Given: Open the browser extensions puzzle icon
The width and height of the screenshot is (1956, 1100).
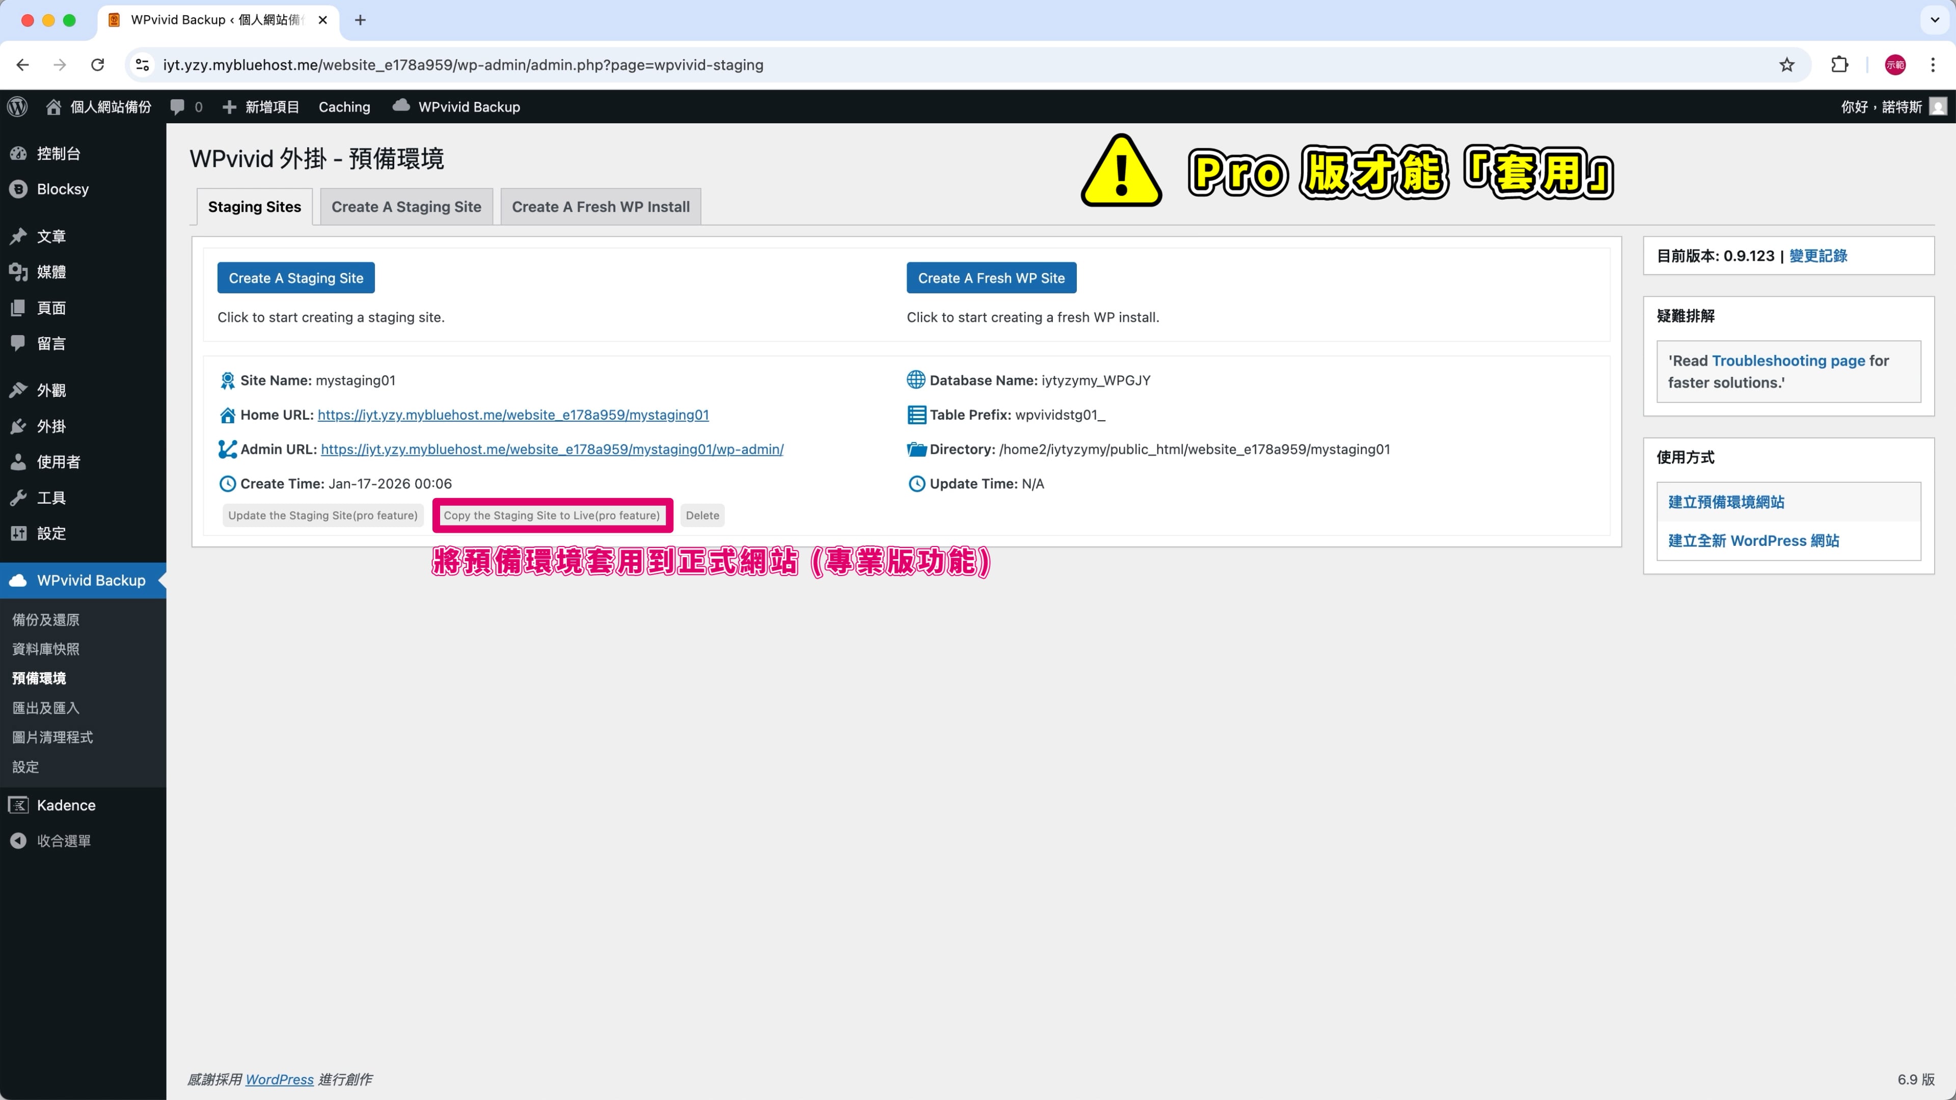Looking at the screenshot, I should pyautogui.click(x=1839, y=65).
